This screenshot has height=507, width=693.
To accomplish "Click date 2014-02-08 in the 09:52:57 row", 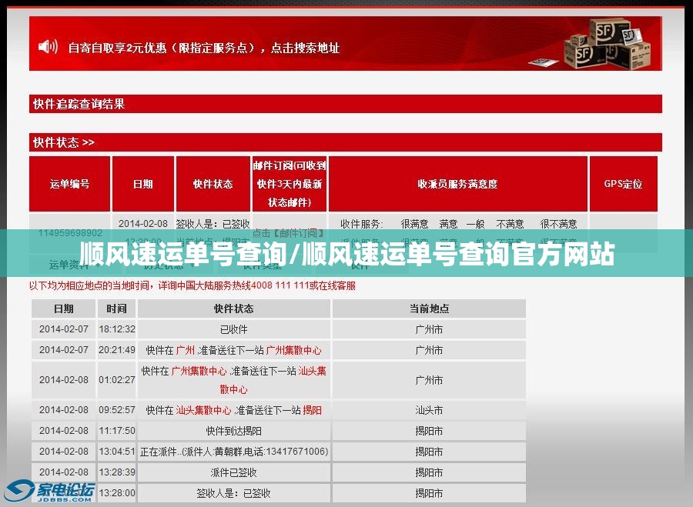I will (63, 410).
